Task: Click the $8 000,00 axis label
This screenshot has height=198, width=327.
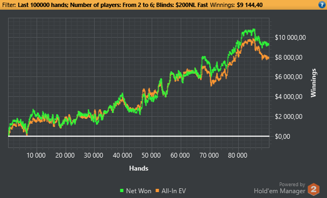Action: 289,58
